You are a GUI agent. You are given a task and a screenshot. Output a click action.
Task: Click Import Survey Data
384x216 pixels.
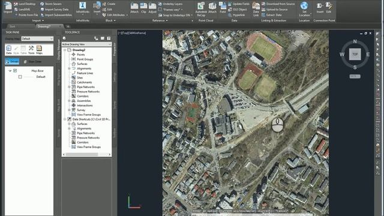tap(55, 10)
